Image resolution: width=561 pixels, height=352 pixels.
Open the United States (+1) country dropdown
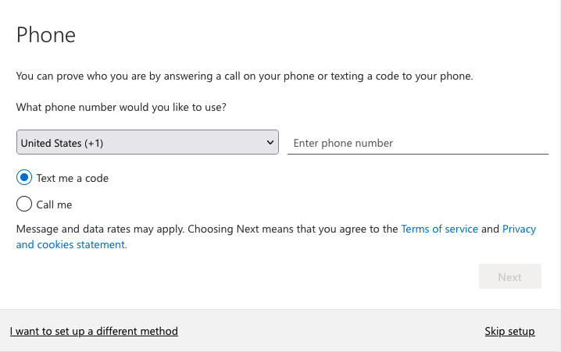(x=147, y=143)
